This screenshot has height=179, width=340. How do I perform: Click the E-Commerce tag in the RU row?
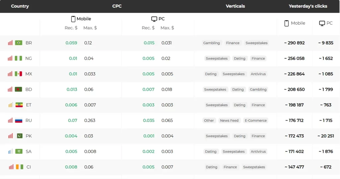256,121
